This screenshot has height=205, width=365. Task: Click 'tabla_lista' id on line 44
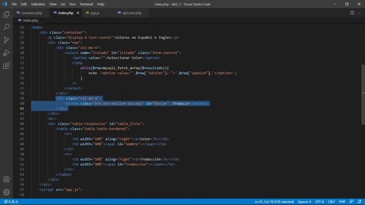click(x=129, y=124)
